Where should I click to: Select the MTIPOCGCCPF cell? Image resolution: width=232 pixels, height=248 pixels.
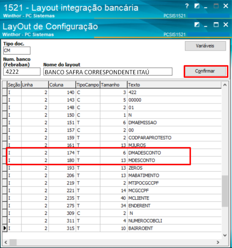[174, 183]
